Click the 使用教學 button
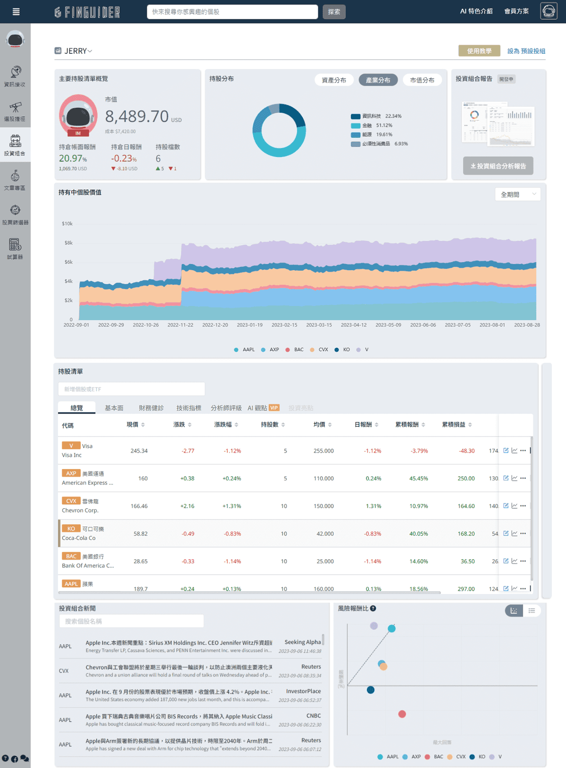The height and width of the screenshot is (768, 566). [x=479, y=51]
